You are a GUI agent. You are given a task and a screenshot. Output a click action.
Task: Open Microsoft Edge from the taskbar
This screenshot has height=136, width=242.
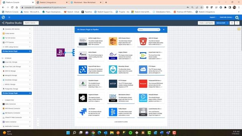click(x=99, y=133)
